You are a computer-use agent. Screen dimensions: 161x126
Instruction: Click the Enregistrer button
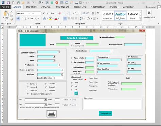(105, 113)
